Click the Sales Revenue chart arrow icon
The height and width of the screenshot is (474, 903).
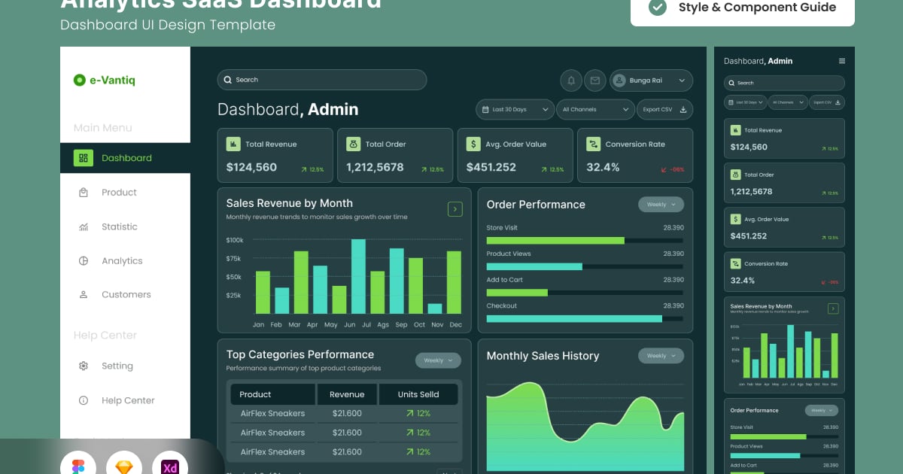[x=455, y=209]
